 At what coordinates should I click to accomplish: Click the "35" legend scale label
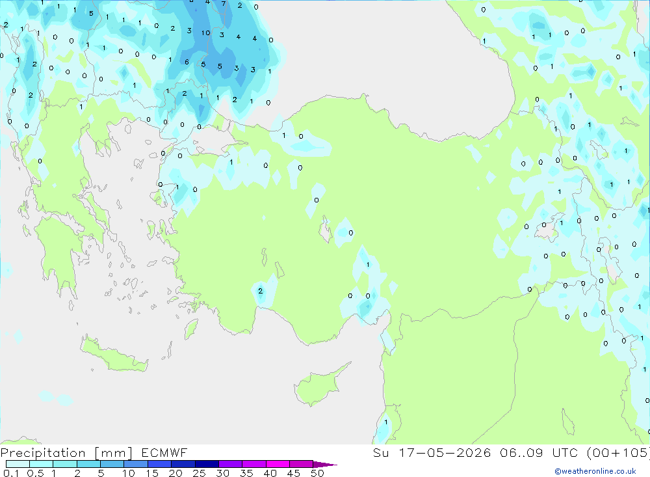[x=246, y=473]
